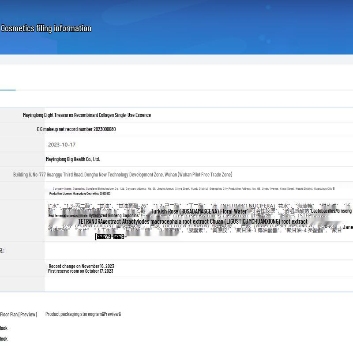Click the Hydrolyzed Ginseng Saponins ingredient
This screenshot has width=353, height=353.
[x=114, y=215]
